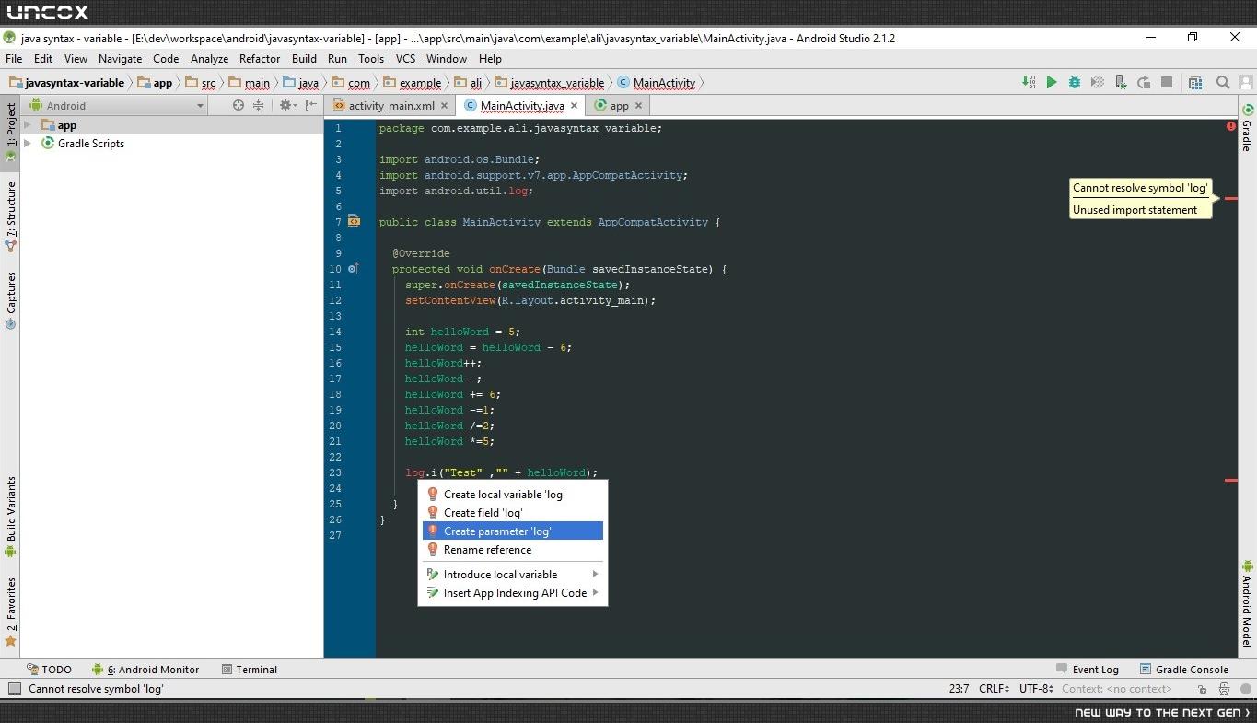Open the Android Model side tab

click(1247, 603)
